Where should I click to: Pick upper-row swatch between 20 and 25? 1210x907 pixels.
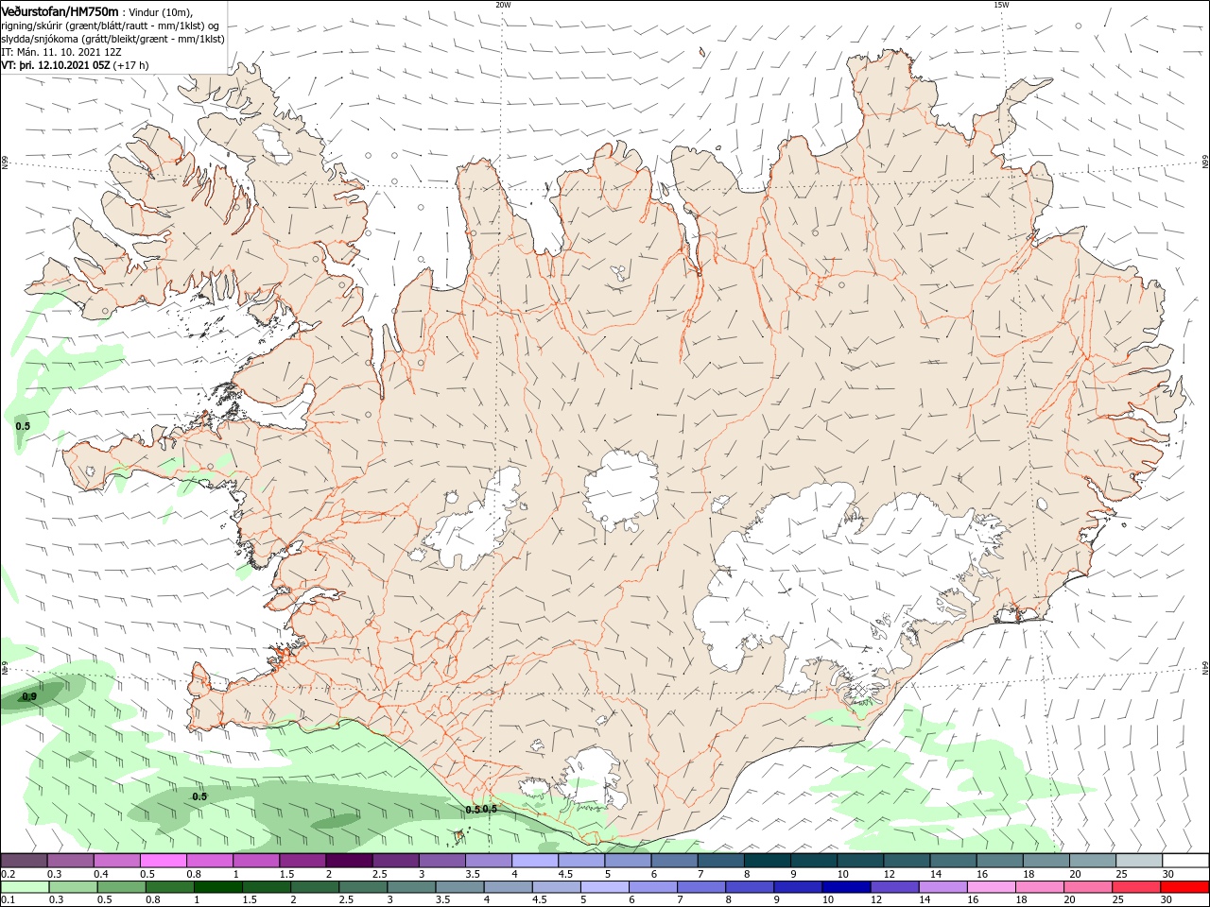1091,861
